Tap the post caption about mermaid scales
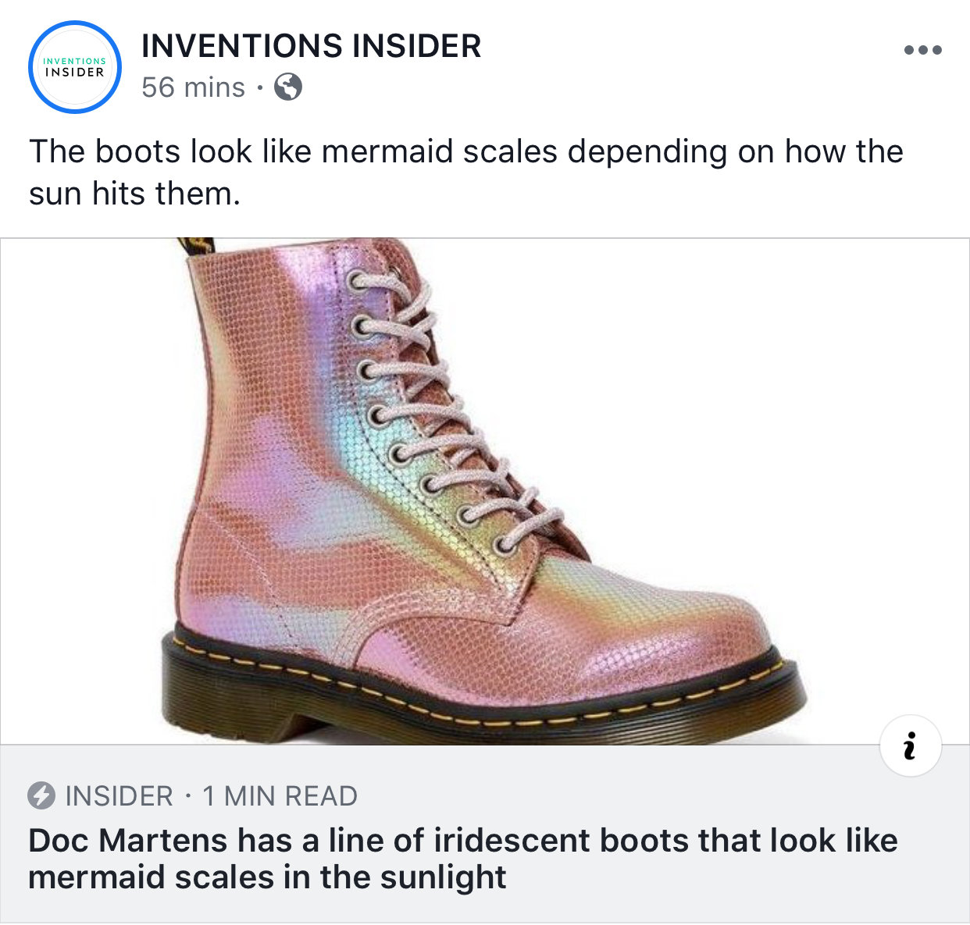The height and width of the screenshot is (925, 970). point(465,172)
